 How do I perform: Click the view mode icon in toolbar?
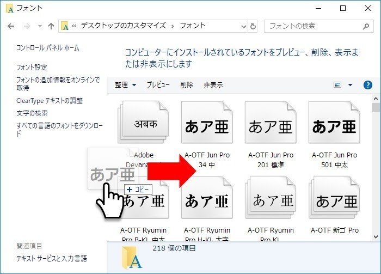[337, 85]
